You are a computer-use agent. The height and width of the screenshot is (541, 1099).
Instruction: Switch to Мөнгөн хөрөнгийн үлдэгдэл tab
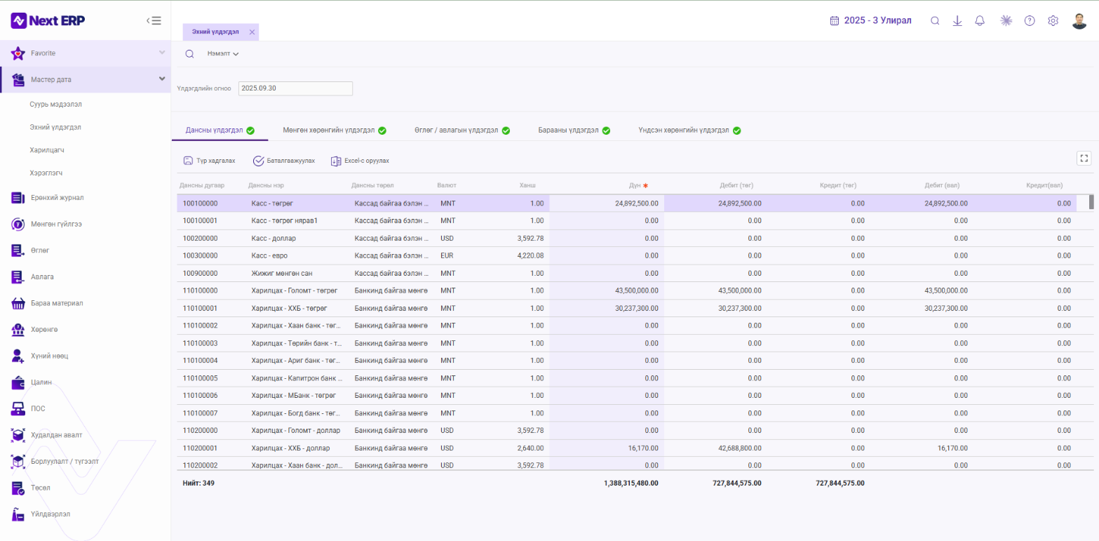point(335,131)
